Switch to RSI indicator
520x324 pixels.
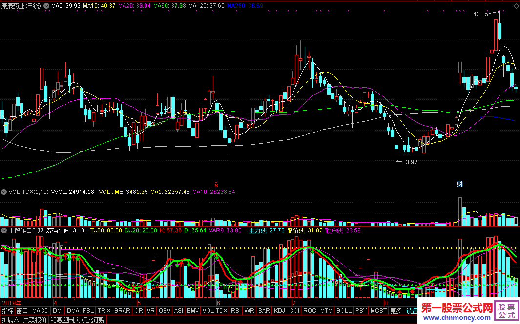pos(236,311)
